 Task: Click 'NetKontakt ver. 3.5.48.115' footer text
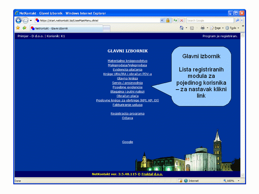114,174
